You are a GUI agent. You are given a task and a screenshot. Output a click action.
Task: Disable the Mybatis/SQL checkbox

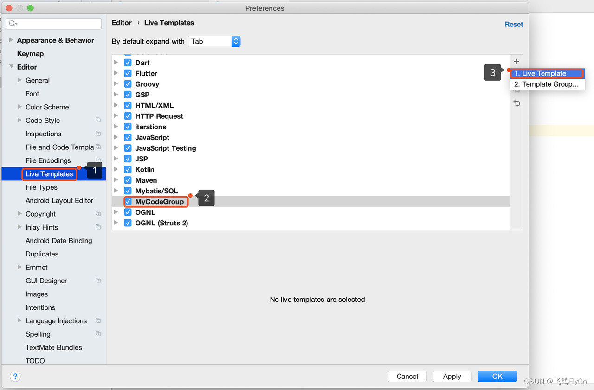coord(128,191)
